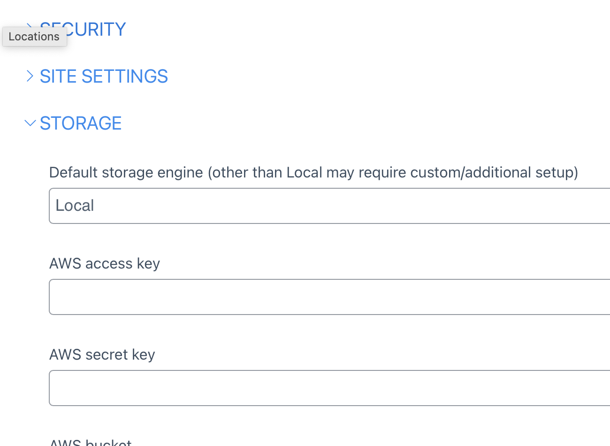Focus the AWS access key input field
The width and height of the screenshot is (610, 446).
328,297
